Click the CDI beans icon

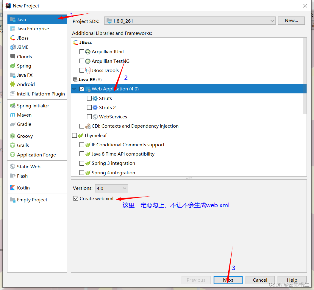88,126
